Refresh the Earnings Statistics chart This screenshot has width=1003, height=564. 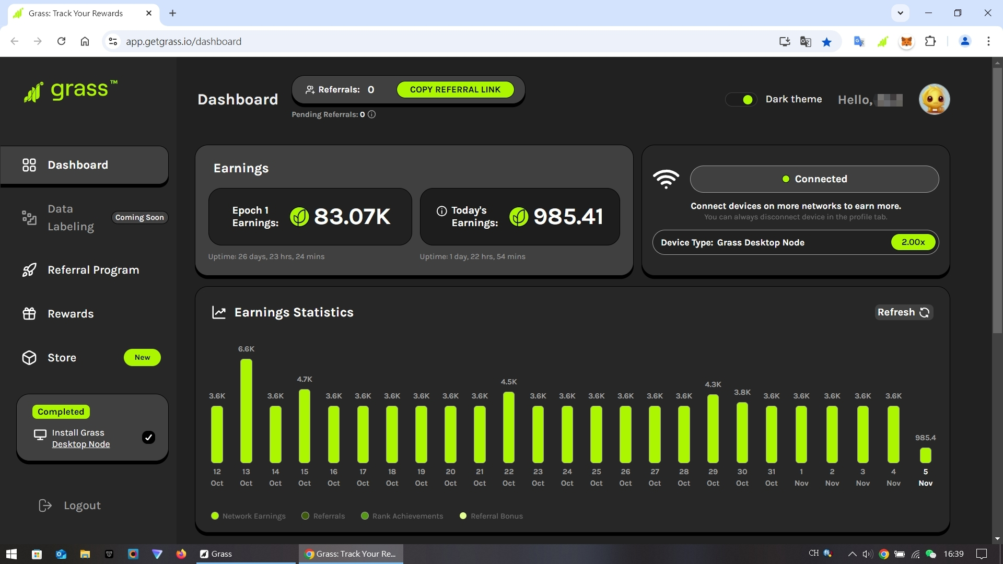click(904, 312)
